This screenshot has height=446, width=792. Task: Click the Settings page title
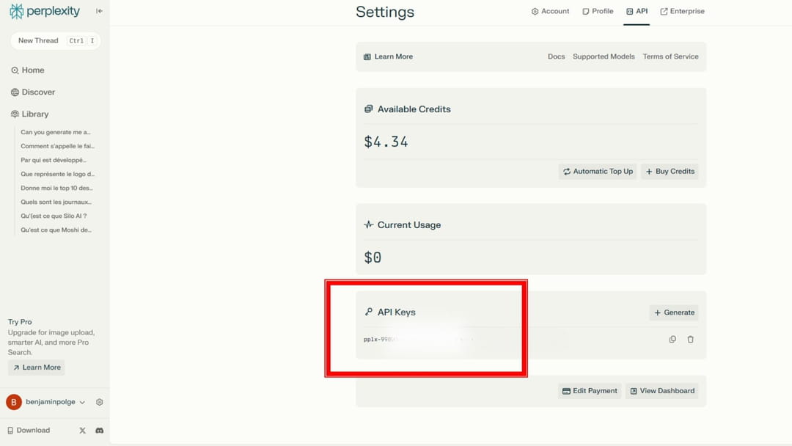385,12
